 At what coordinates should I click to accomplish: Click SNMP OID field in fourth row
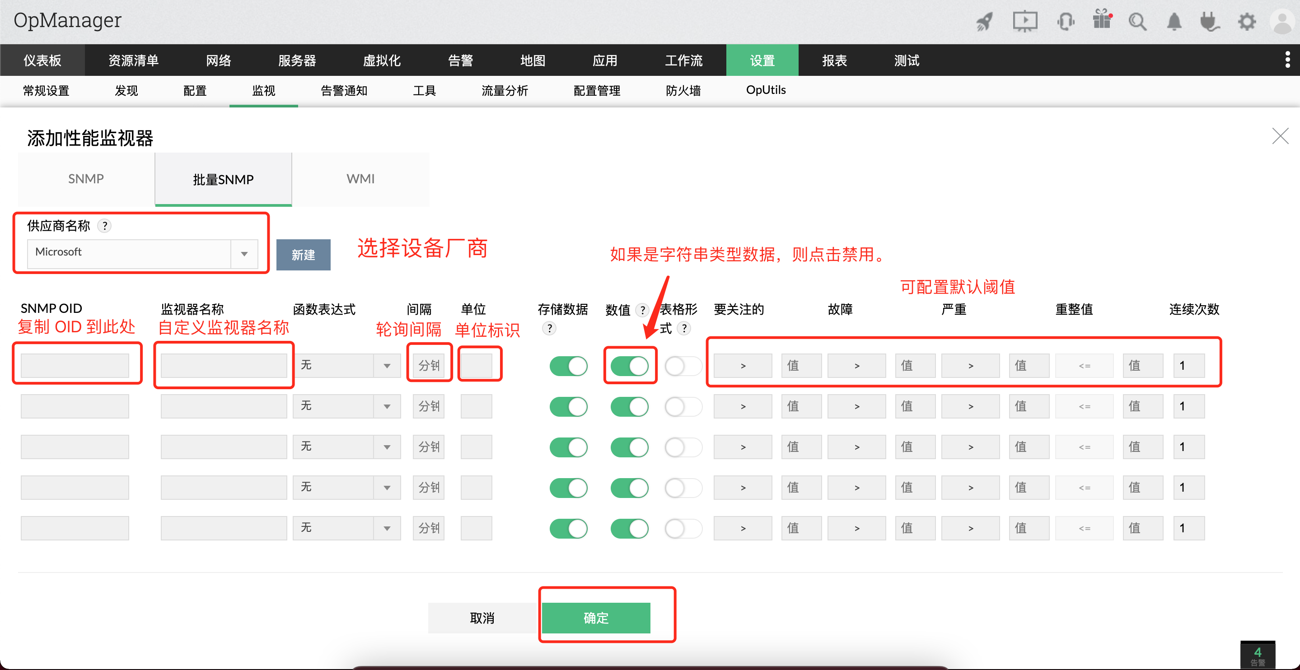click(75, 487)
